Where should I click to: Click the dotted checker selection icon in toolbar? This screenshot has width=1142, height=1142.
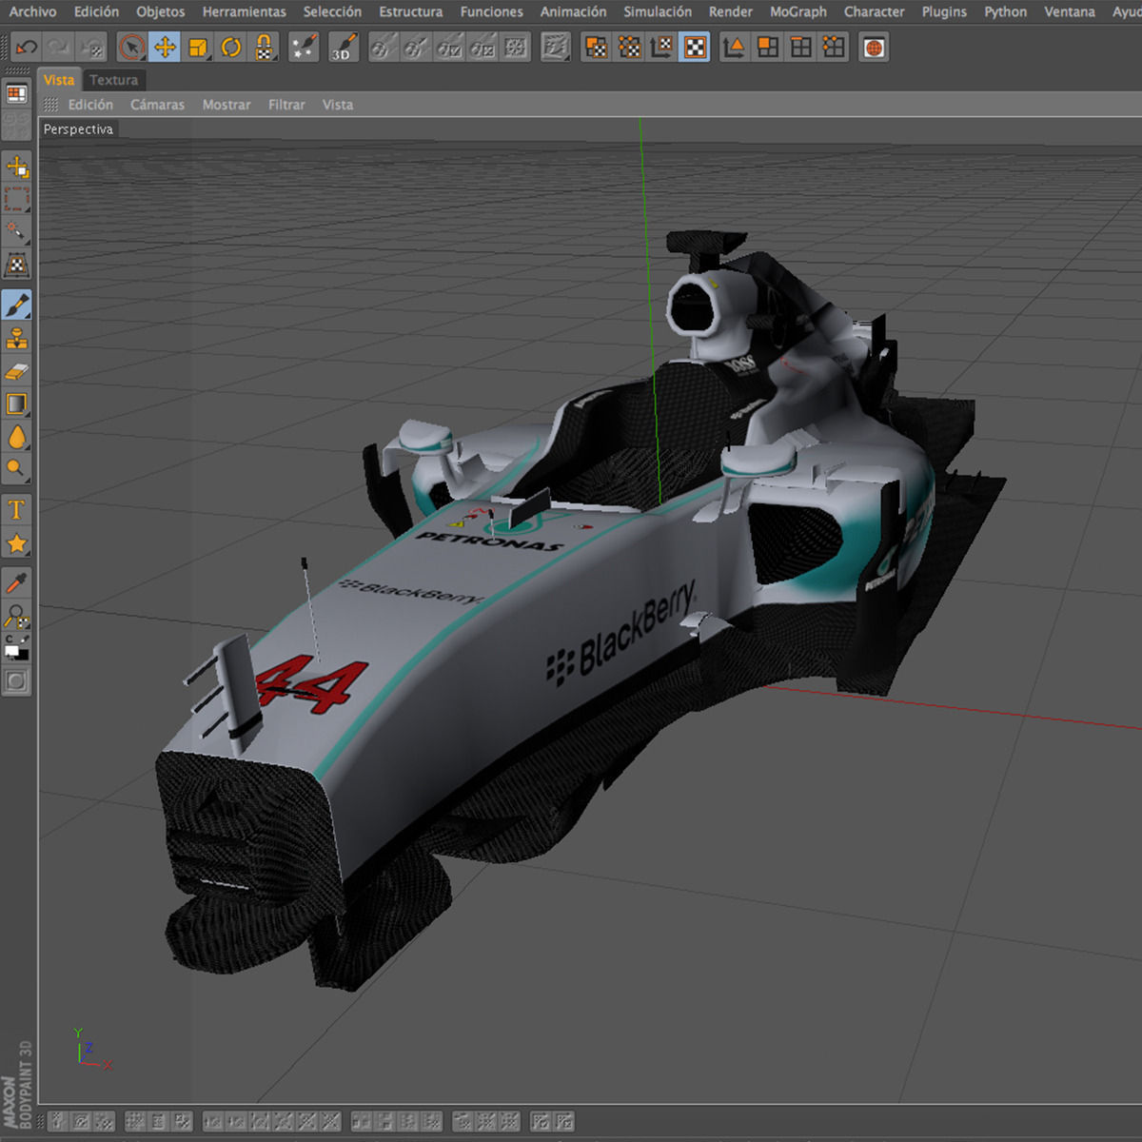click(629, 47)
